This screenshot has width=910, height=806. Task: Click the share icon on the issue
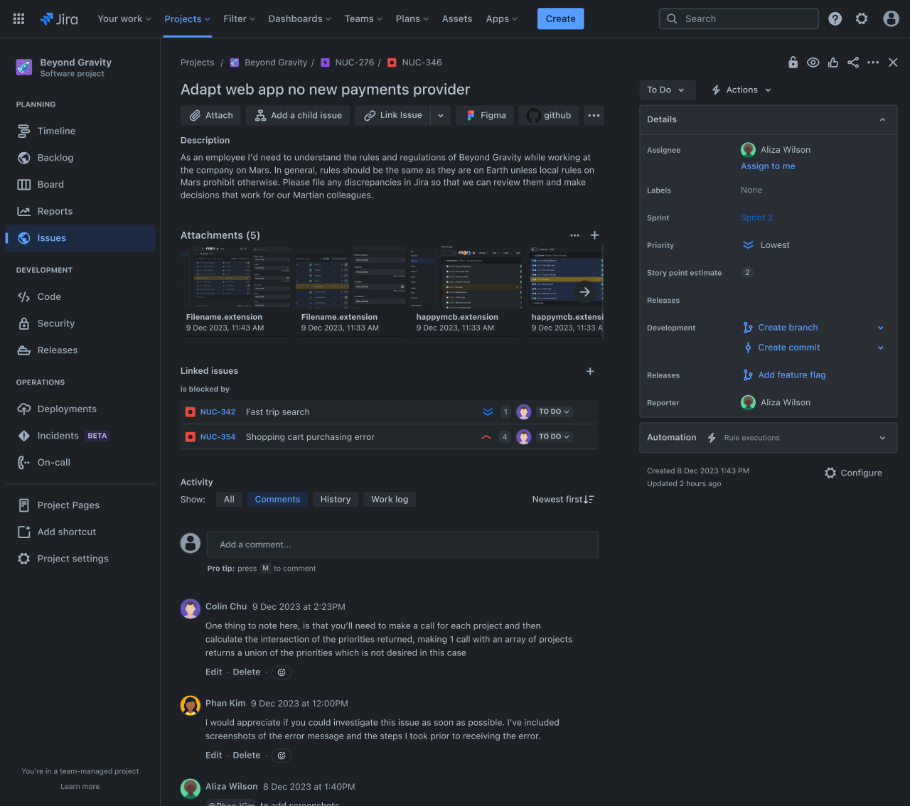tap(853, 63)
